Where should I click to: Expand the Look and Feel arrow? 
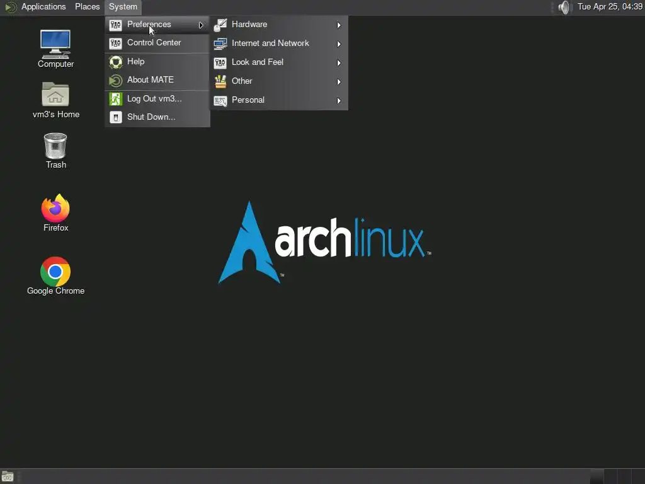pyautogui.click(x=339, y=63)
